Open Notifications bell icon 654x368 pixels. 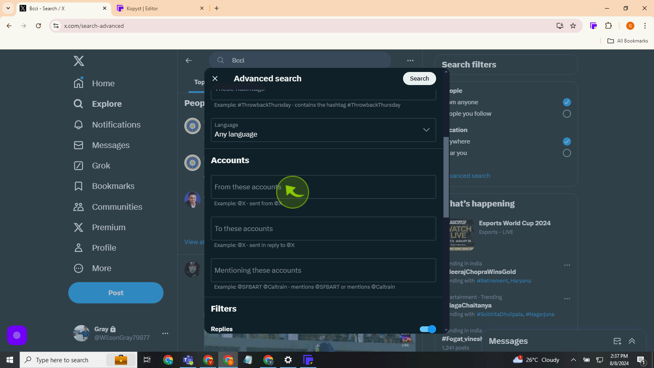[x=78, y=125]
